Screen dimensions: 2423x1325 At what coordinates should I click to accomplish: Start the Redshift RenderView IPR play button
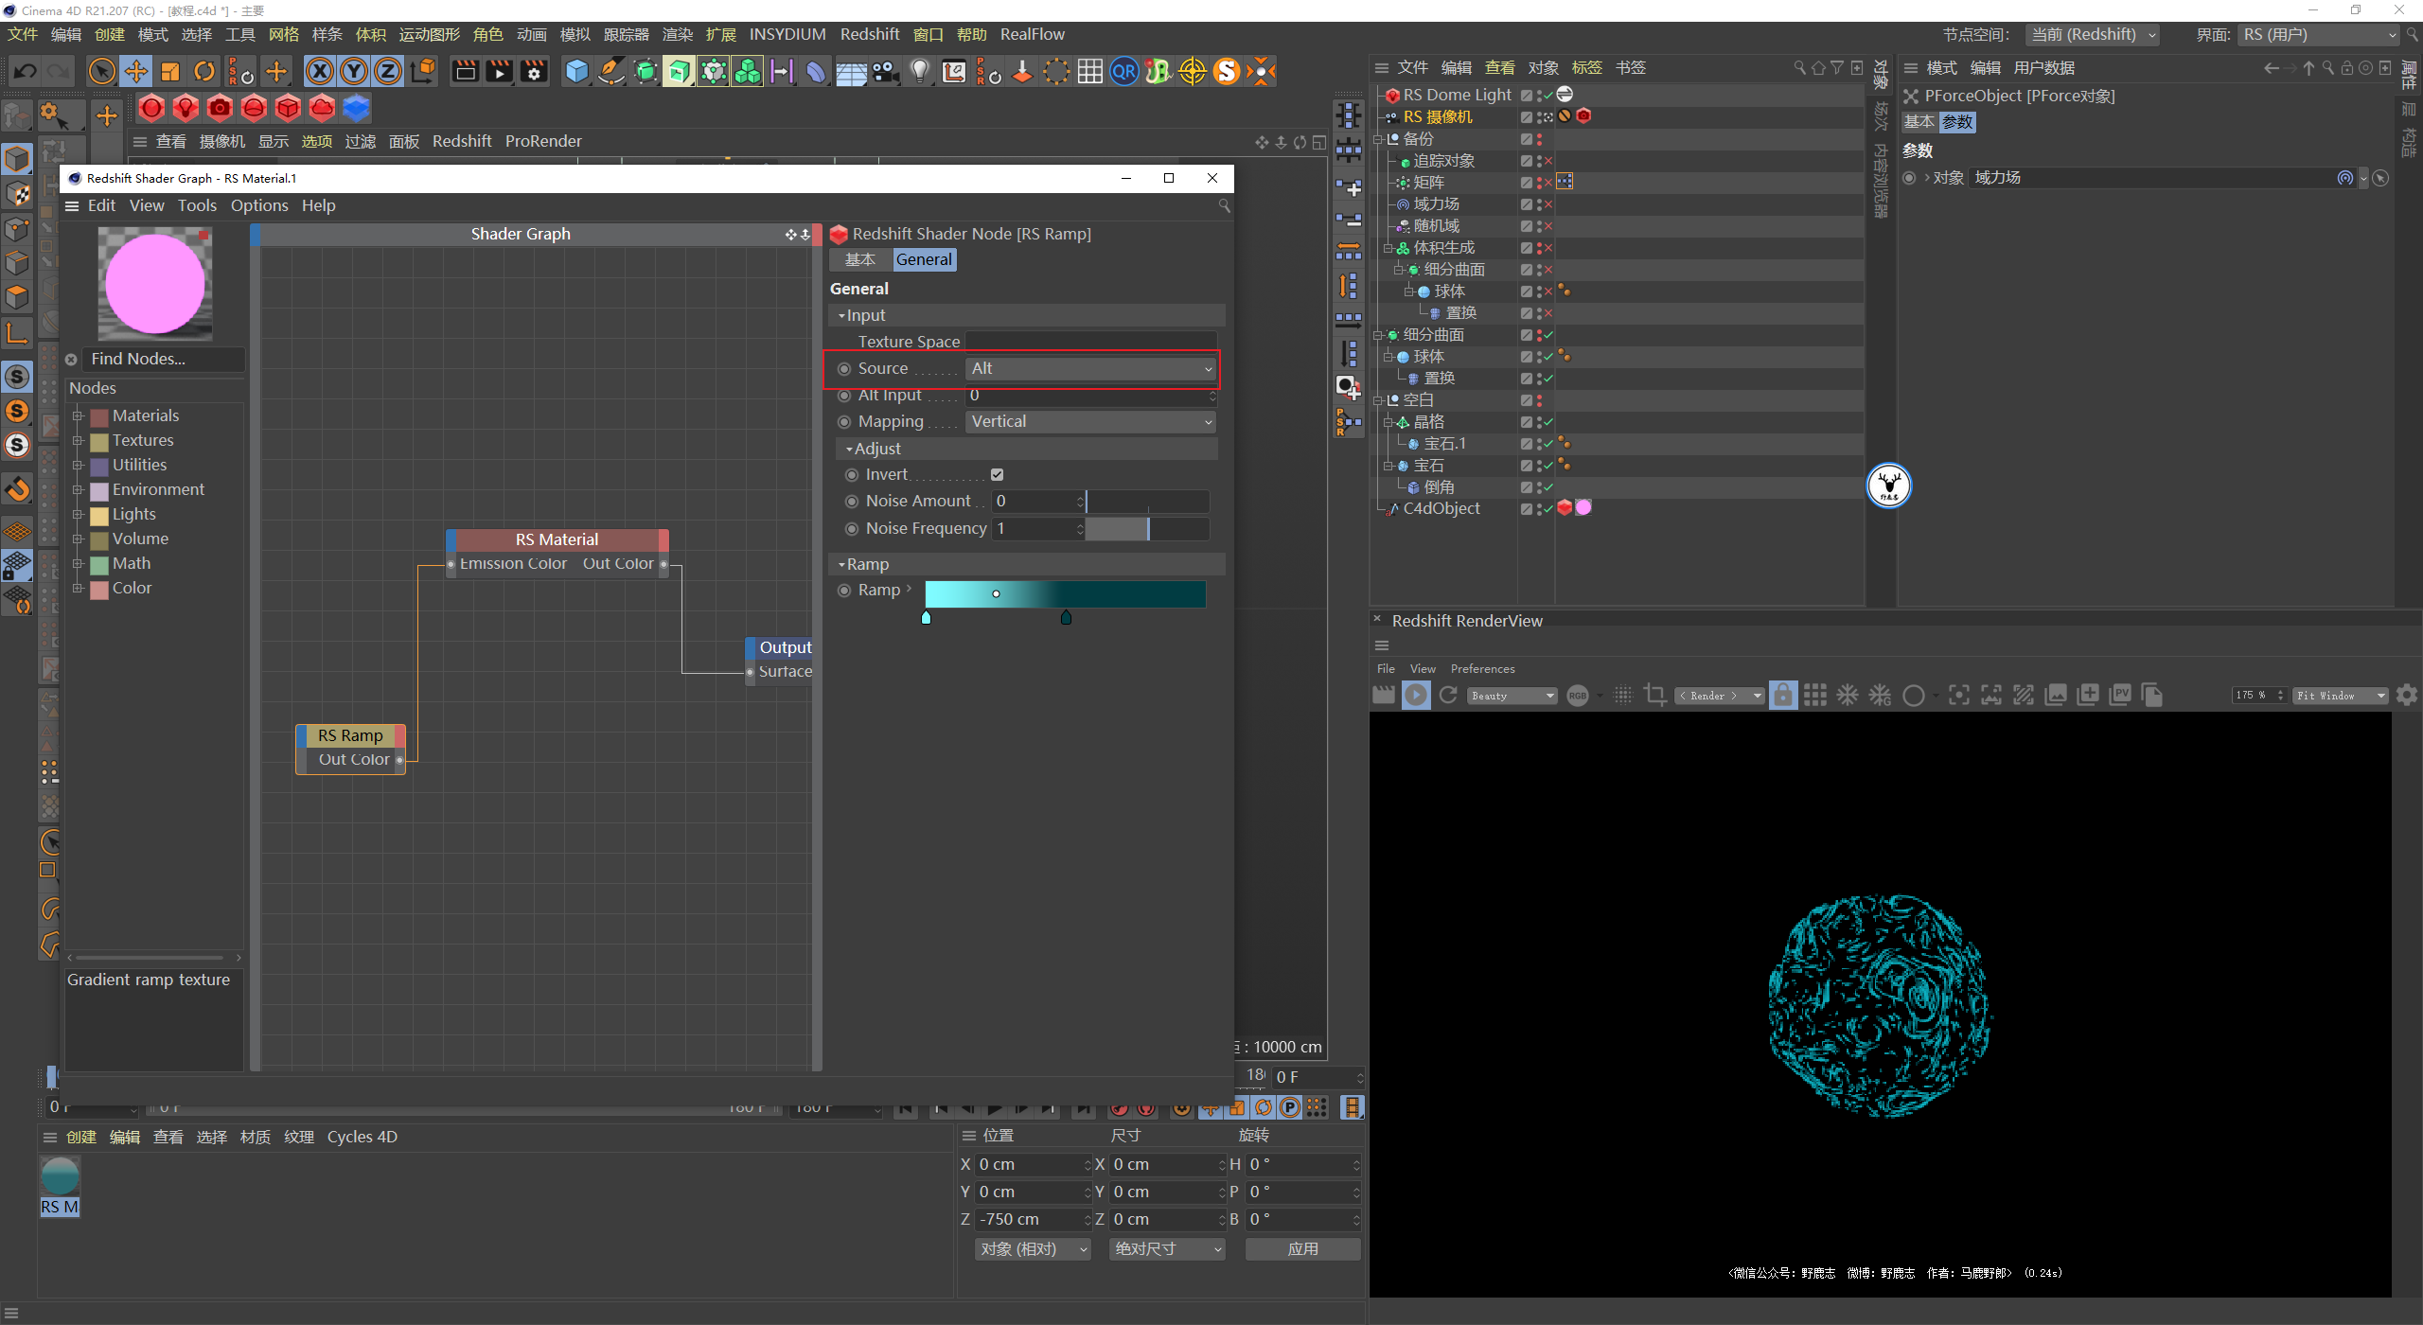[x=1416, y=696]
